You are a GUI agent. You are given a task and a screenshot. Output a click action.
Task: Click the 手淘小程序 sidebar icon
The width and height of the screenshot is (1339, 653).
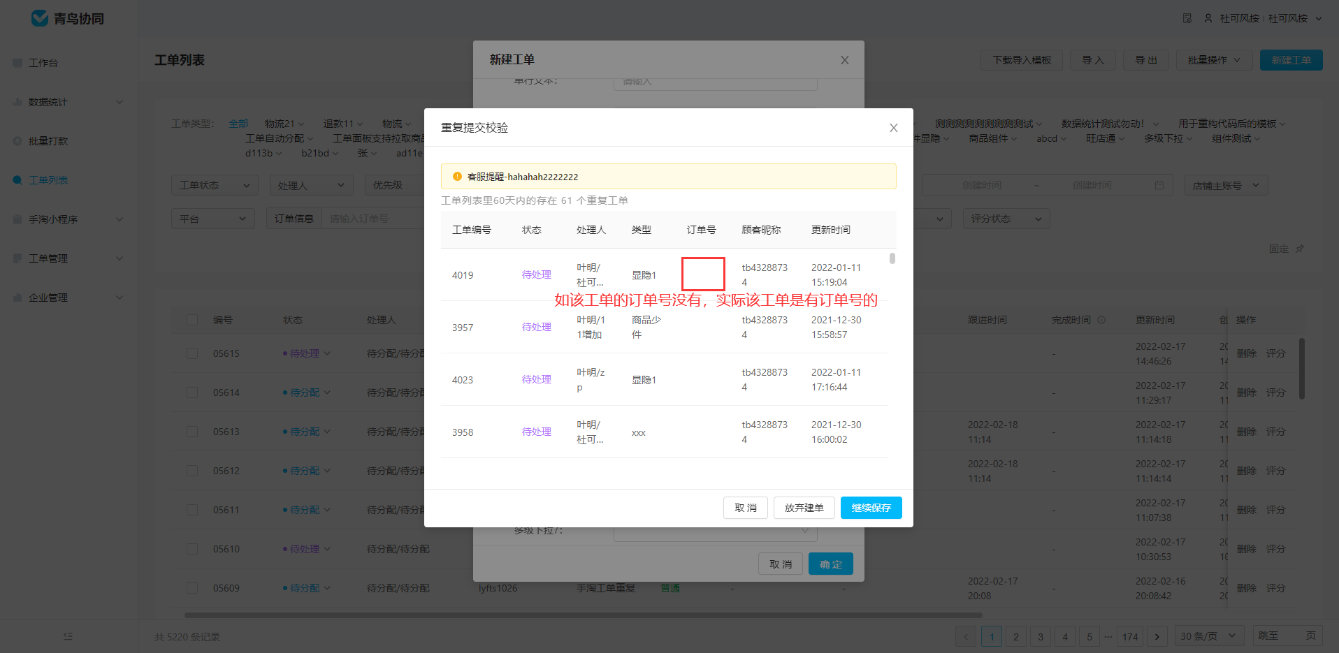tap(17, 219)
